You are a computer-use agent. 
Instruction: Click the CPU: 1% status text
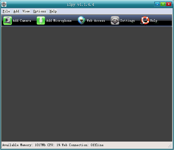coord(54,145)
